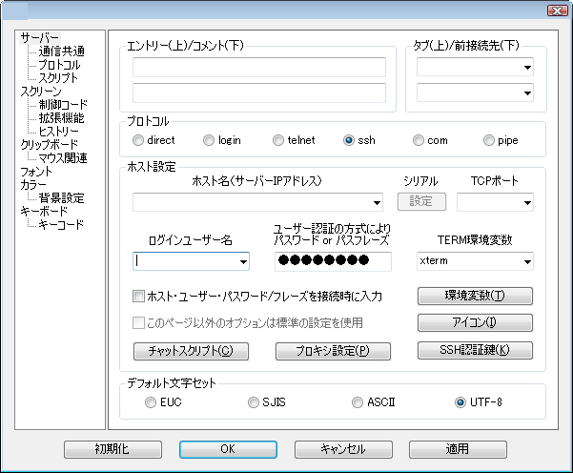Enable ホスト・ユーザー・パスワード接続時に入力 checkbox
Viewport: 573px width, 473px height.
click(x=139, y=296)
